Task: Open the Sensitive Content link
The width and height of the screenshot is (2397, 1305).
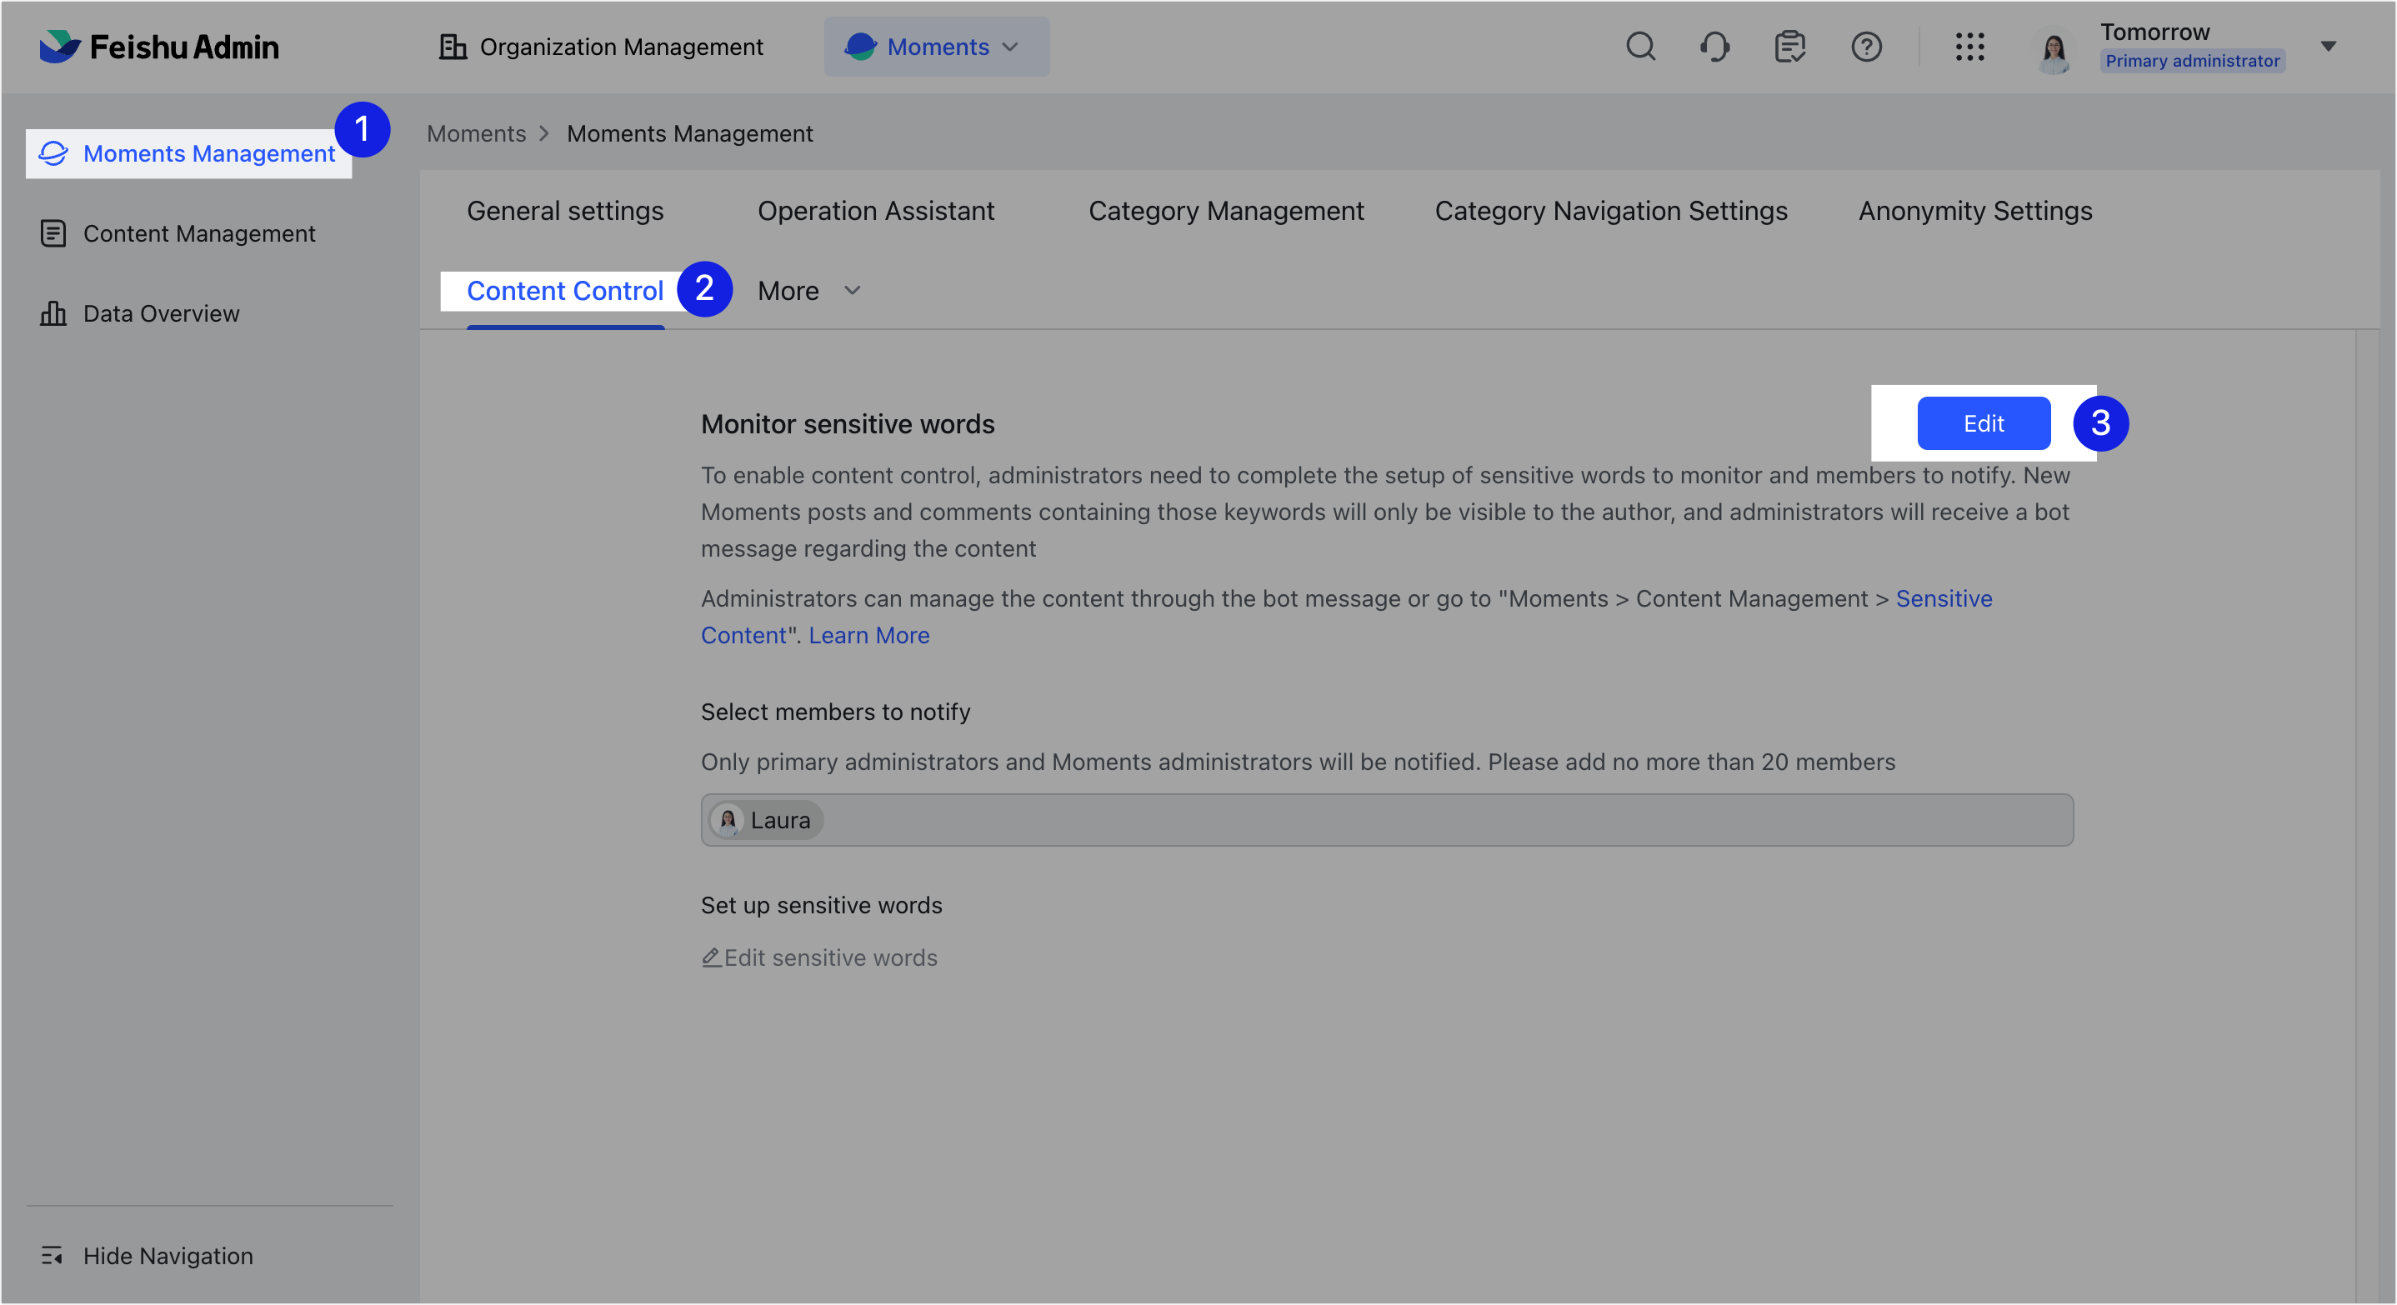Action: click(x=1944, y=598)
